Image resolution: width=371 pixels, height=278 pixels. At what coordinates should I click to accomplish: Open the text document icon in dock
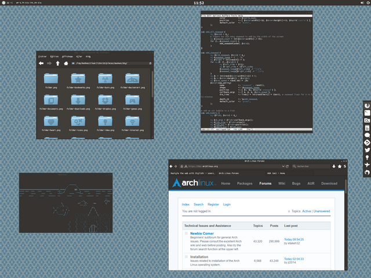click(367, 128)
